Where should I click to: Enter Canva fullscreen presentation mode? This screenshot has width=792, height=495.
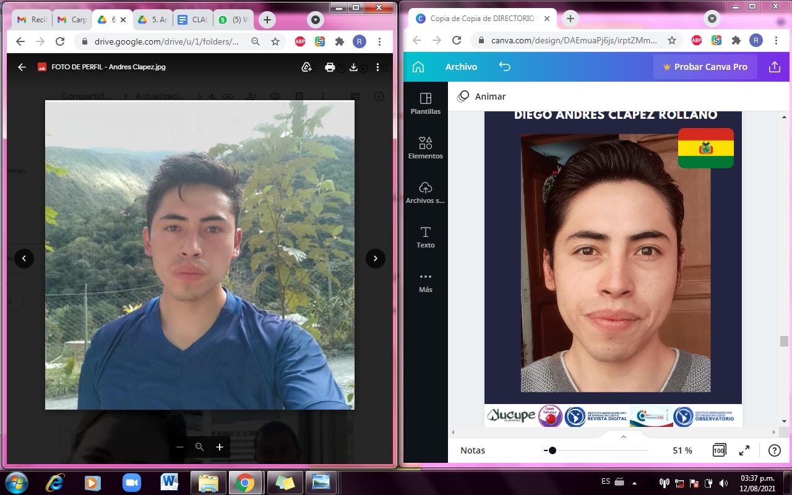[744, 450]
